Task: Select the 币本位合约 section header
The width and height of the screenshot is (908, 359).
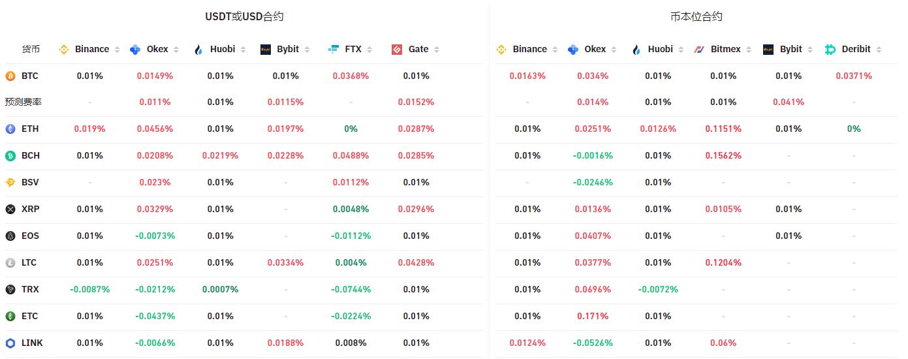Action: (696, 17)
